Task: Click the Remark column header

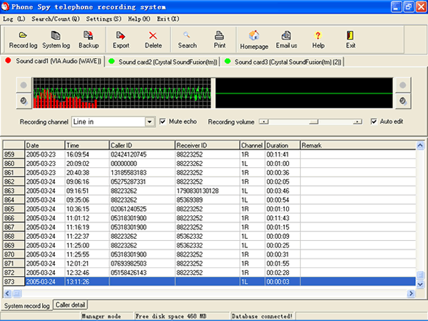Action: (358, 145)
